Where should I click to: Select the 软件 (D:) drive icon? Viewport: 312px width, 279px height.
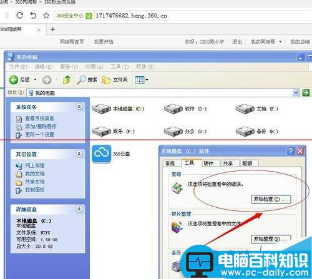tap(173, 109)
